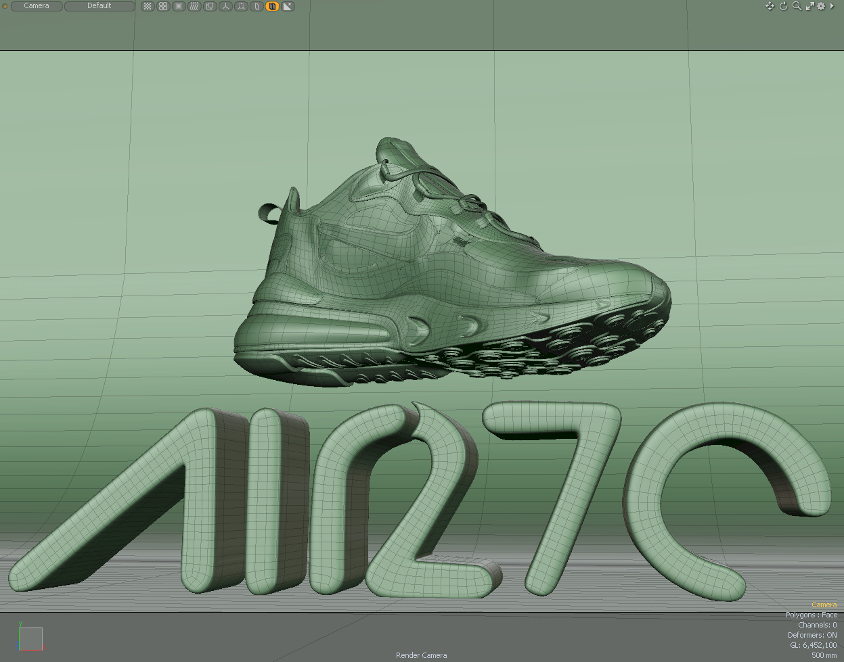The width and height of the screenshot is (844, 662).
Task: Click the crossed-square viewport toolbar icon
Action: pos(179,6)
